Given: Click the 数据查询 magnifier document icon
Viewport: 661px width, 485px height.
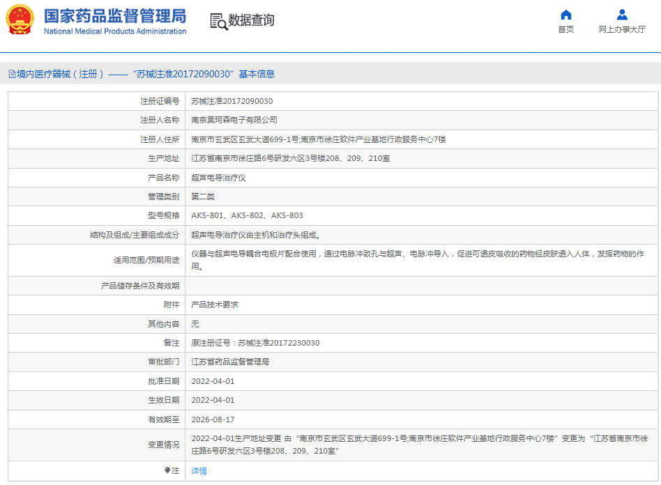Looking at the screenshot, I should [x=219, y=22].
